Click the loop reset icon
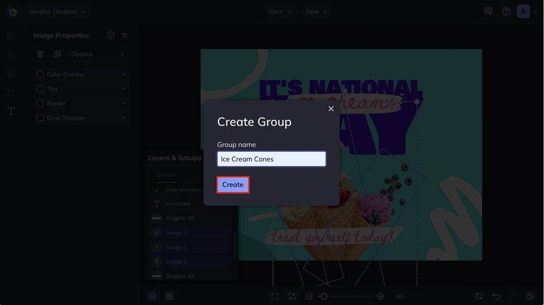544x305 pixels. pos(479,296)
